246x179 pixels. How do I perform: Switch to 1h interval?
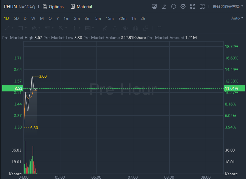click(134, 19)
